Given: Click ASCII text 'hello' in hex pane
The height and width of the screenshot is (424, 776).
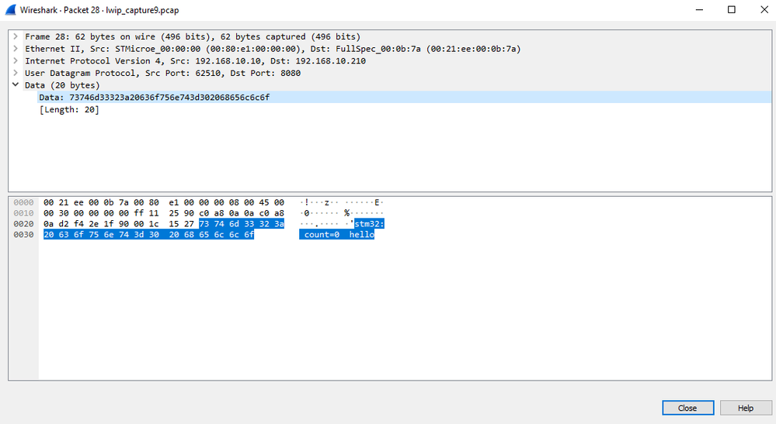Looking at the screenshot, I should click(362, 235).
